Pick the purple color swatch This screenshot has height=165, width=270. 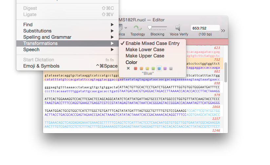click(x=165, y=68)
